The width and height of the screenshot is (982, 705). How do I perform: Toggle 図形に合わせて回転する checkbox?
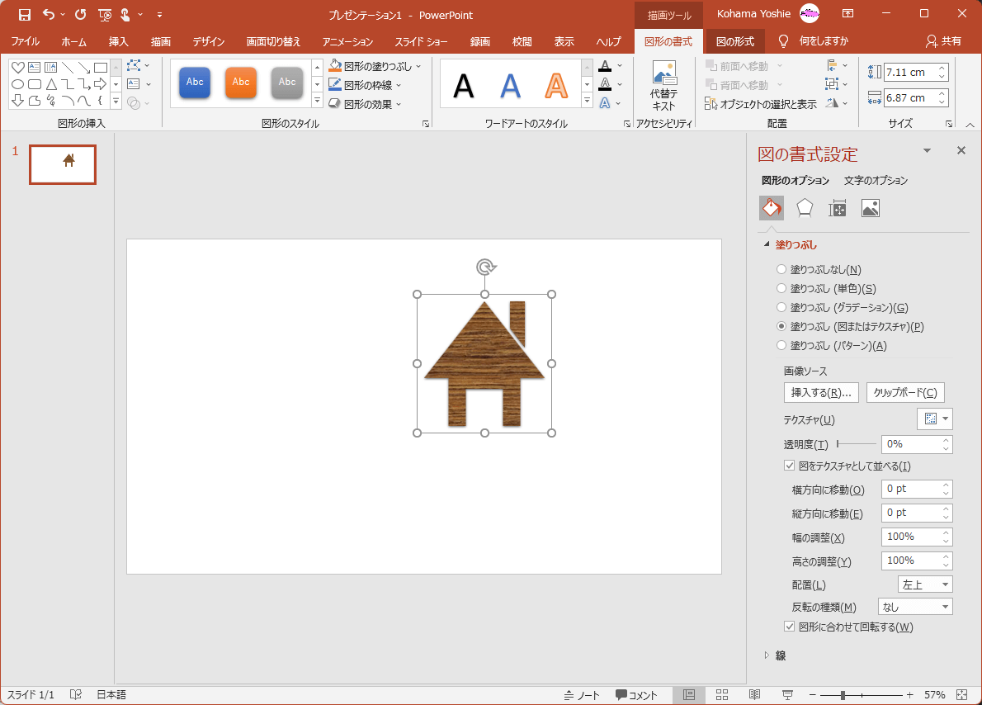pyautogui.click(x=790, y=627)
